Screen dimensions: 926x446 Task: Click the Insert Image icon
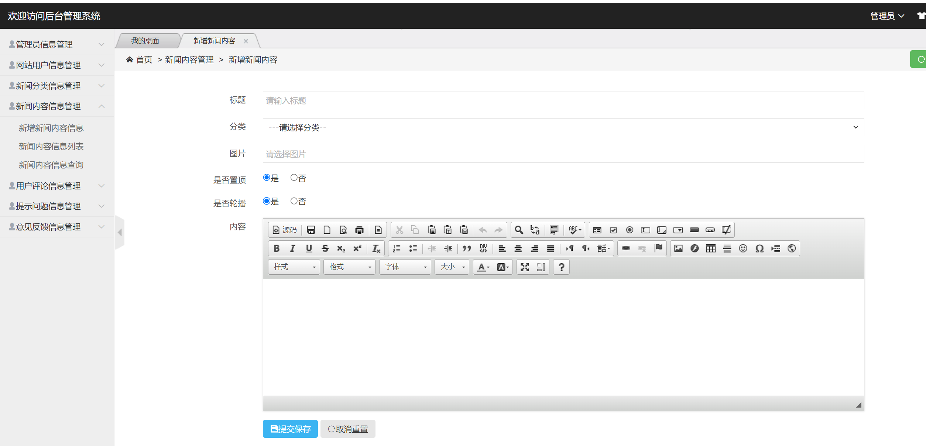coord(679,248)
